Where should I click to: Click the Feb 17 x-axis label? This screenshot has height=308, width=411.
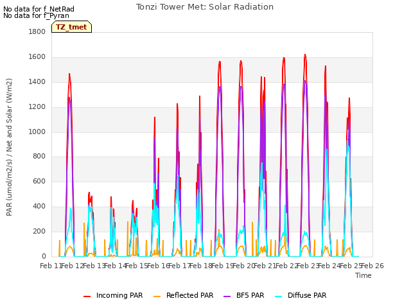tap(179, 266)
